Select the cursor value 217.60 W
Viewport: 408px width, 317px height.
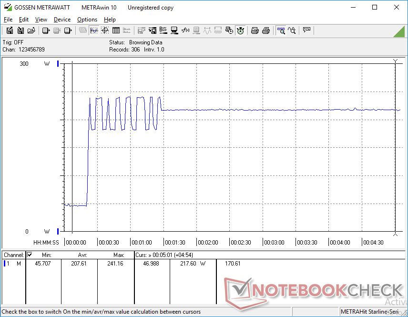coord(193,264)
